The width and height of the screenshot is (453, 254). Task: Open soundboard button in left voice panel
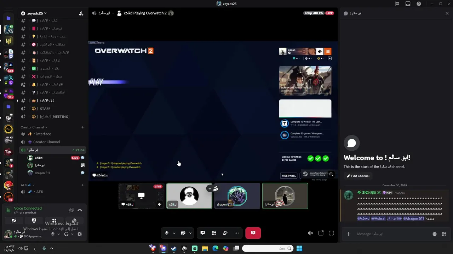74,220
